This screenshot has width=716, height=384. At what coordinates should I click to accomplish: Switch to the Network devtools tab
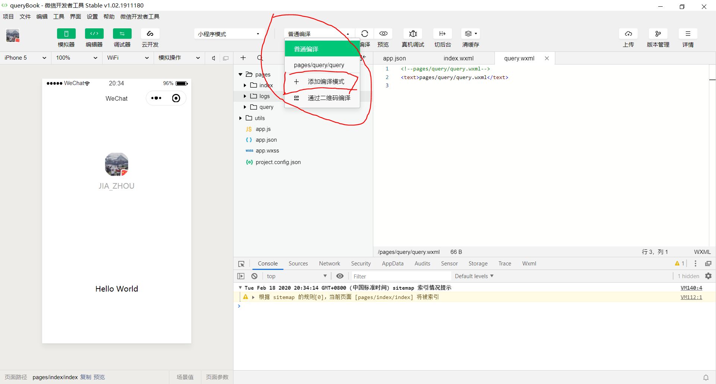(x=330, y=264)
